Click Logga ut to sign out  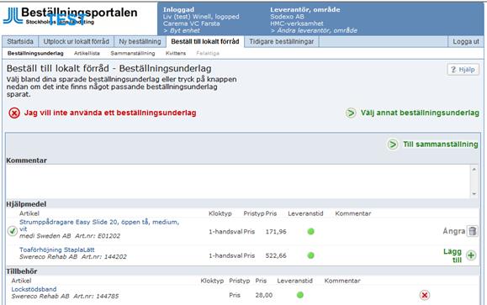point(466,41)
